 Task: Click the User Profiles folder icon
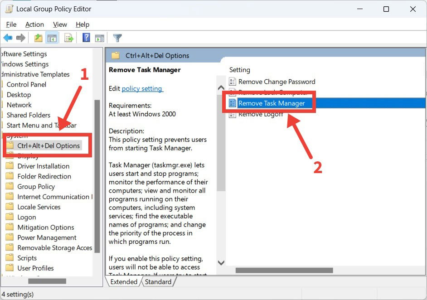click(x=10, y=268)
